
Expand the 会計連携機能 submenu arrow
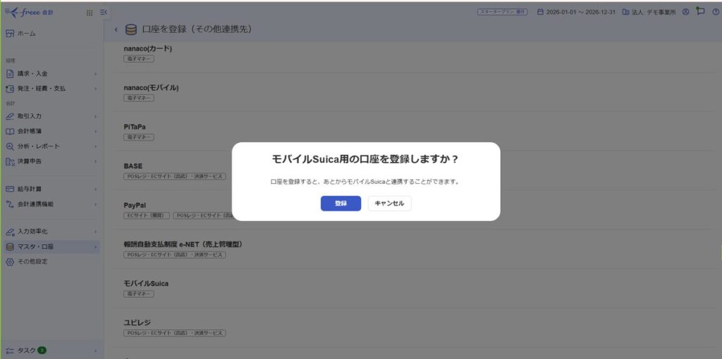click(96, 204)
